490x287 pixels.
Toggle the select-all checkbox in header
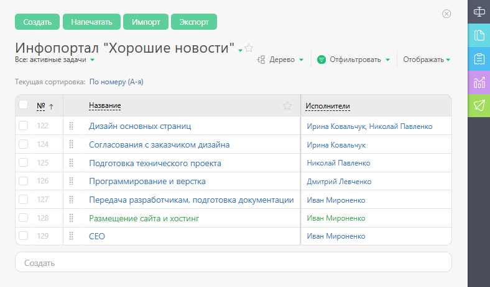23,104
